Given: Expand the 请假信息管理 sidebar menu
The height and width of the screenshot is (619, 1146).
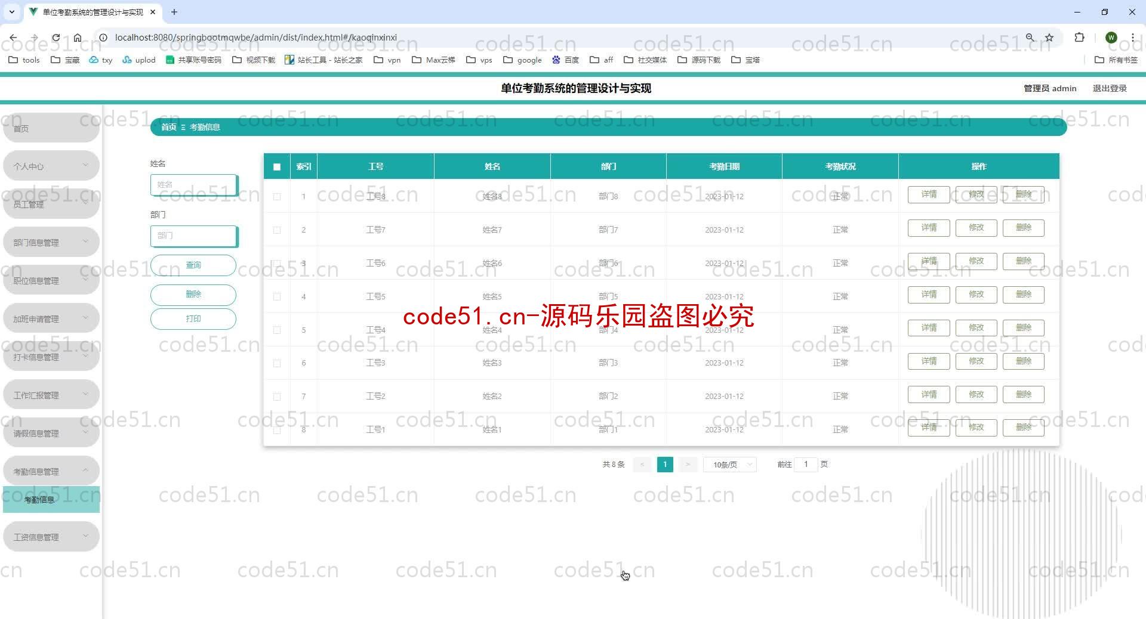Looking at the screenshot, I should coord(51,433).
